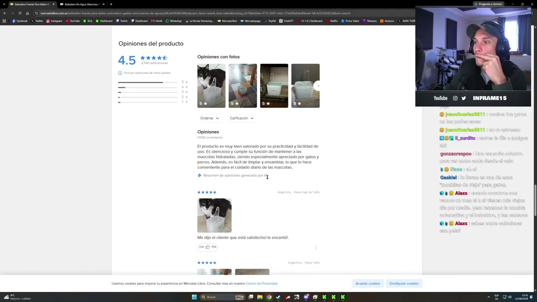Open the Instagram bookmark

point(54,21)
